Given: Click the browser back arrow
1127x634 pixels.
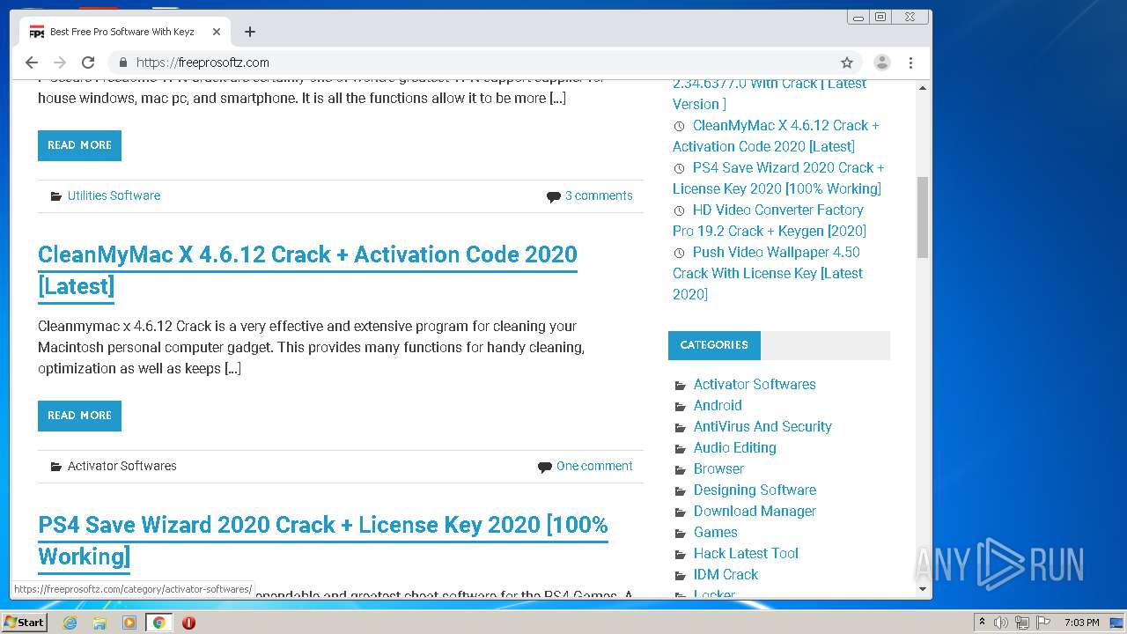Looking at the screenshot, I should coord(32,63).
